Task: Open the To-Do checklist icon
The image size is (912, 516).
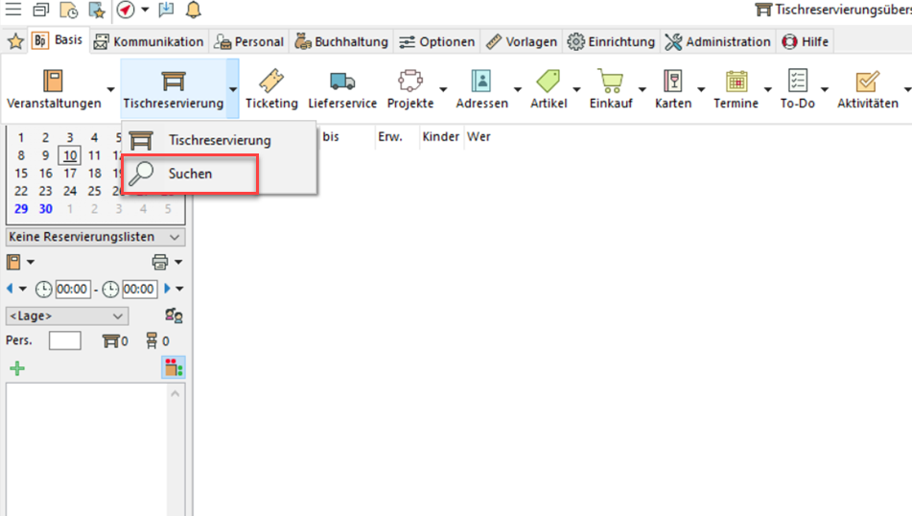Action: (x=797, y=82)
